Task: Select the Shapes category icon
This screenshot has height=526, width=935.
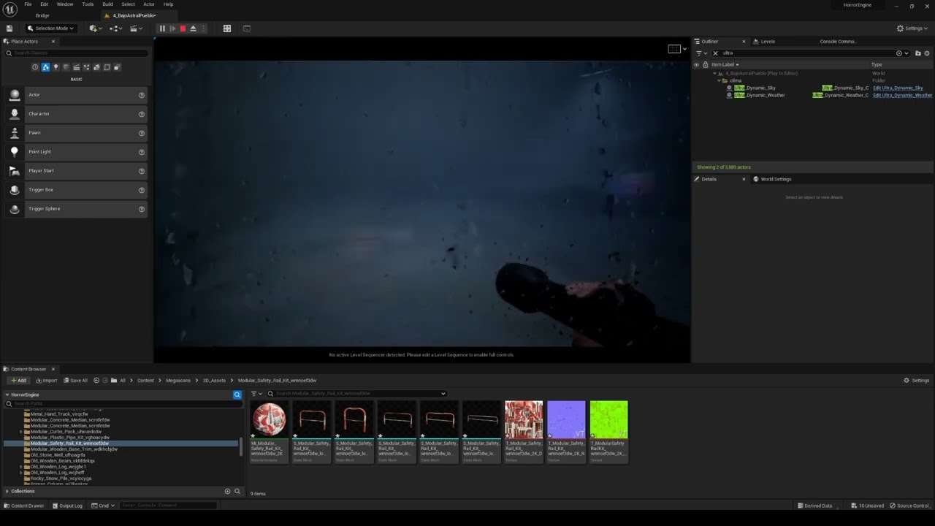Action: pyautogui.click(x=66, y=67)
